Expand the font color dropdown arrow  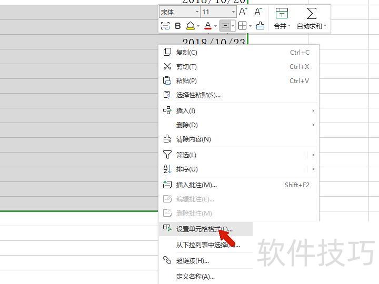(215, 26)
